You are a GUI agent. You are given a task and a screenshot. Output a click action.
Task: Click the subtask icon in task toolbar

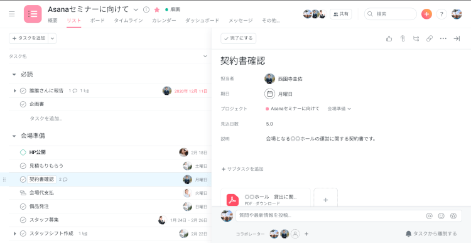416,38
